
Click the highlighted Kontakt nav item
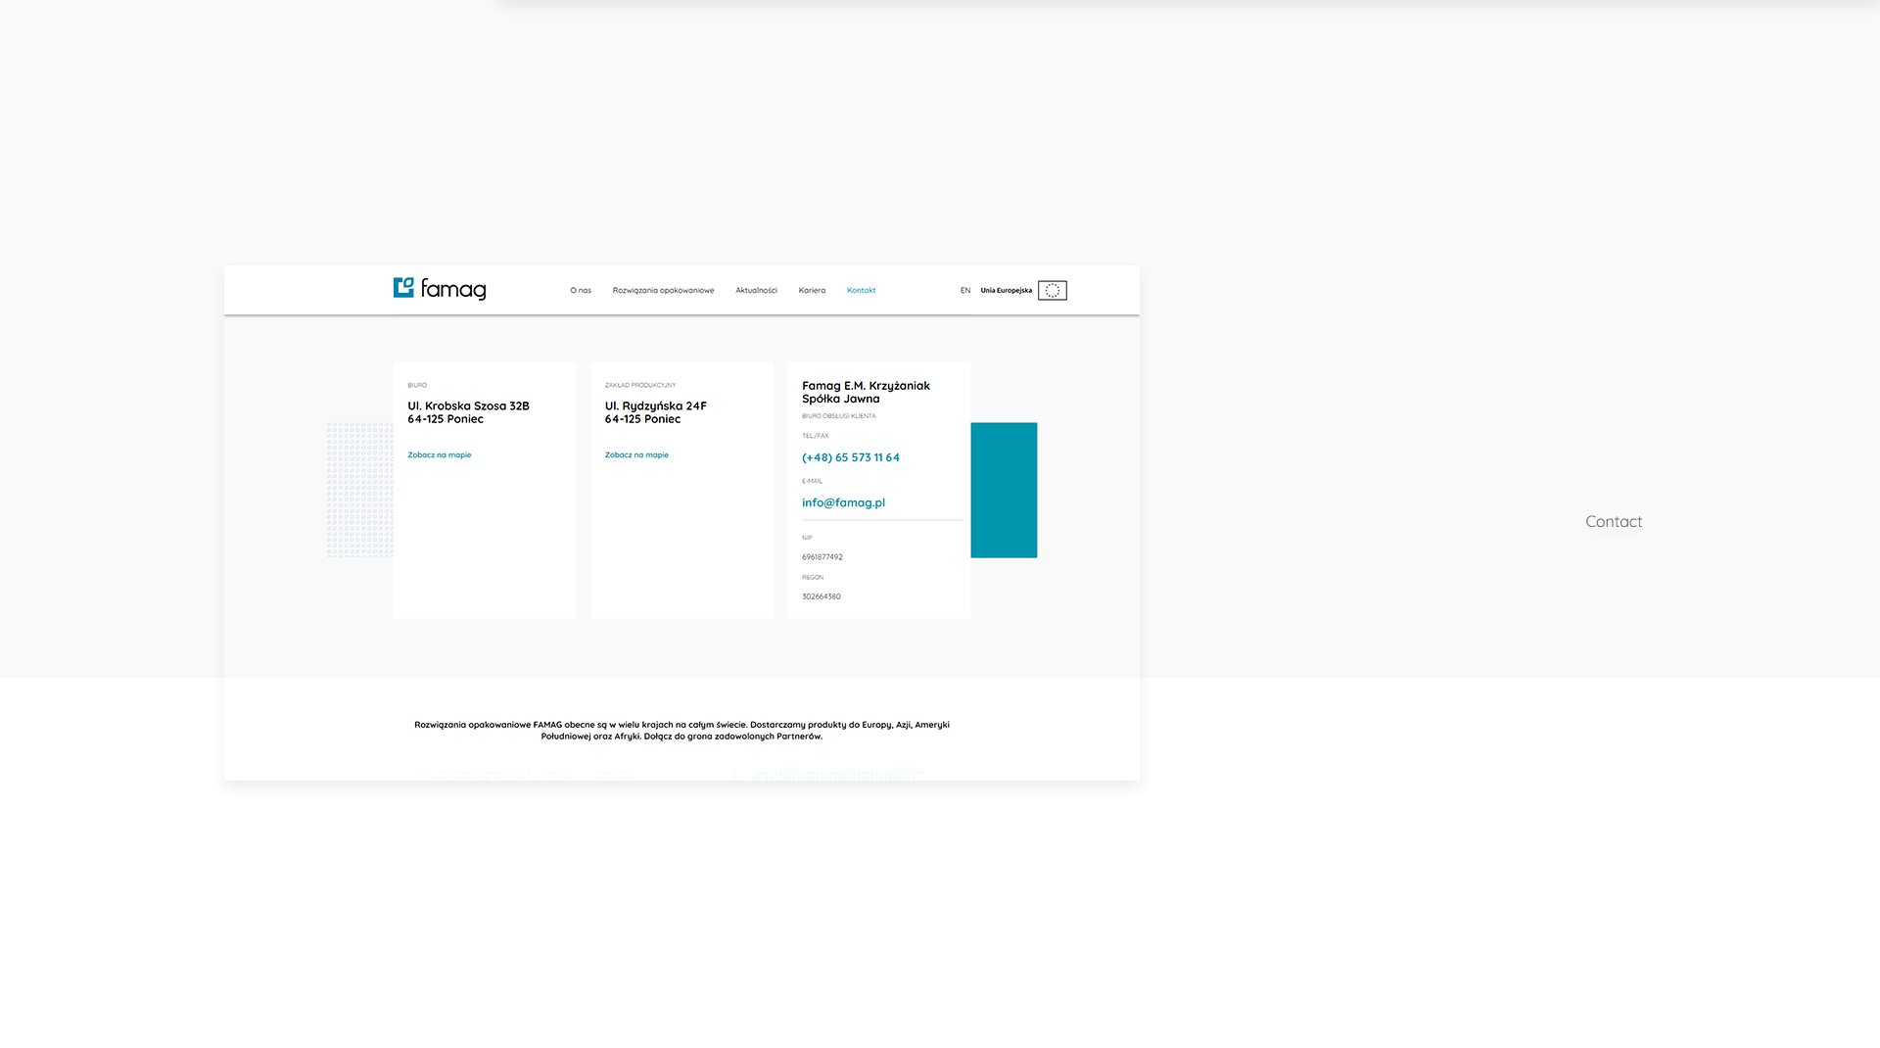(x=861, y=291)
